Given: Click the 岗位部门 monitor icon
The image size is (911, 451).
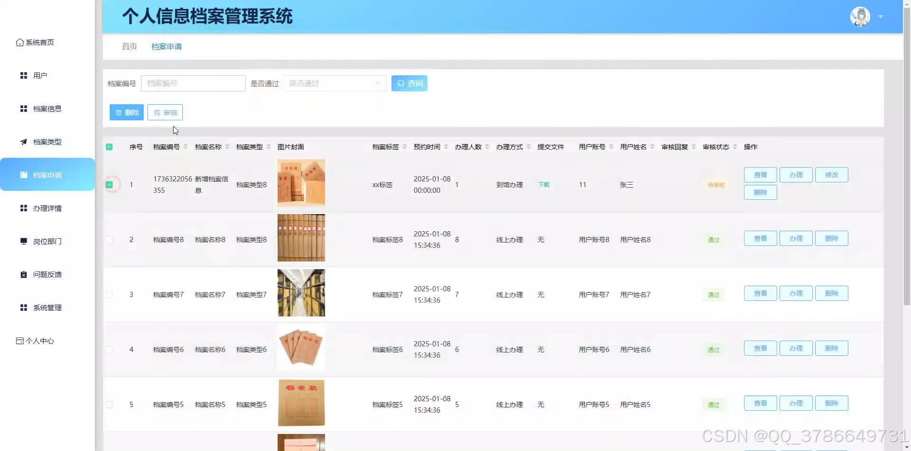Looking at the screenshot, I should pos(23,241).
